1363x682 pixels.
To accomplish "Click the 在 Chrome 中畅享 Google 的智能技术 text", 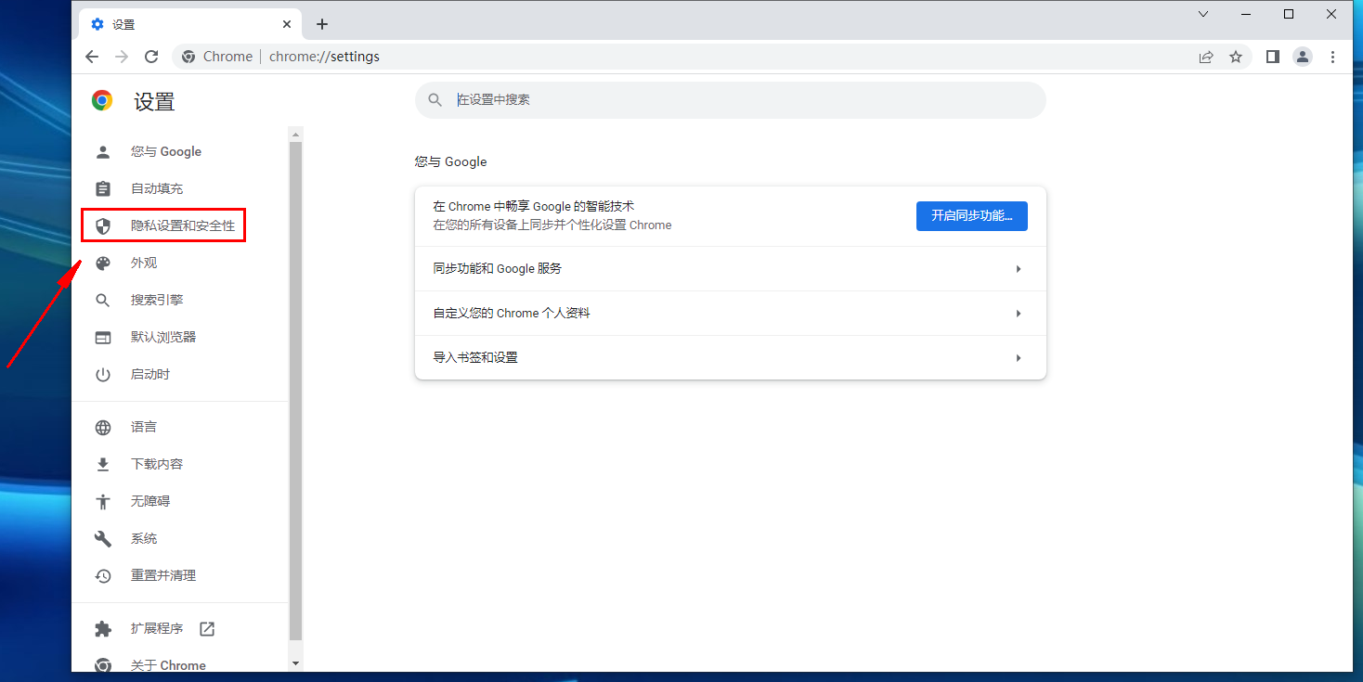I will [x=533, y=206].
